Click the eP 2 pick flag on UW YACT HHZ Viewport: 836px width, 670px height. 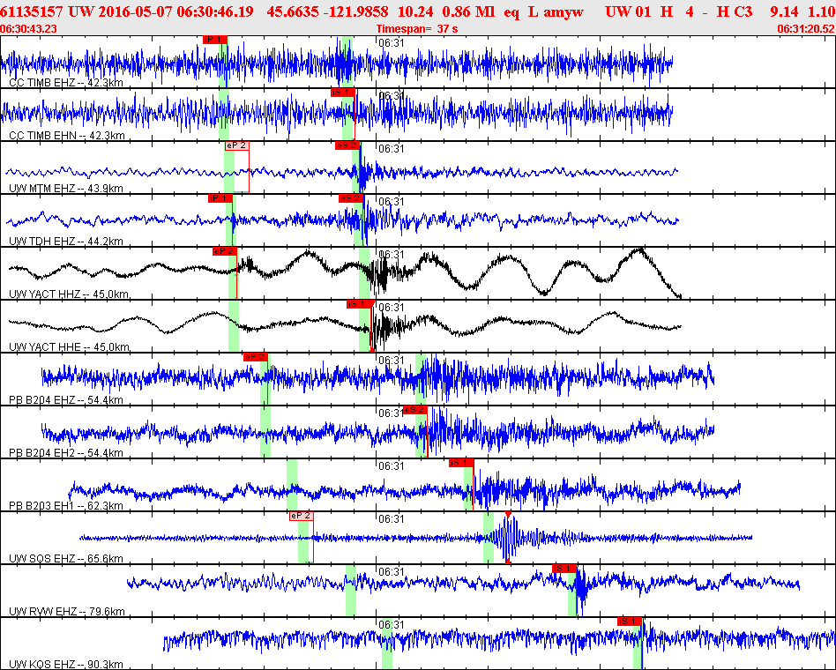pos(225,251)
